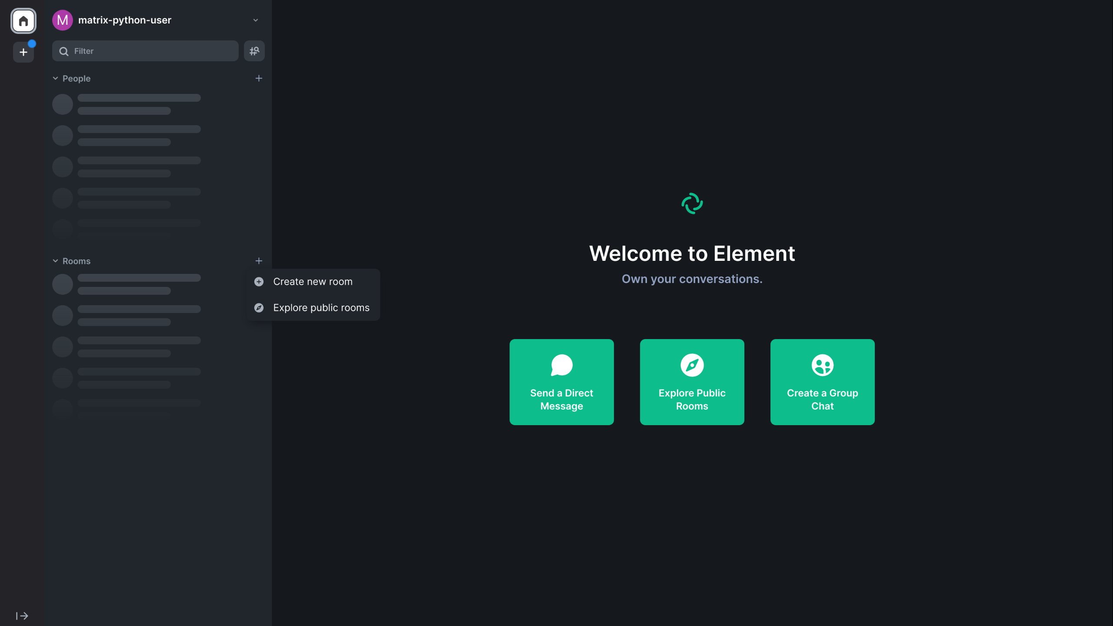Click the Element home icon

[22, 20]
